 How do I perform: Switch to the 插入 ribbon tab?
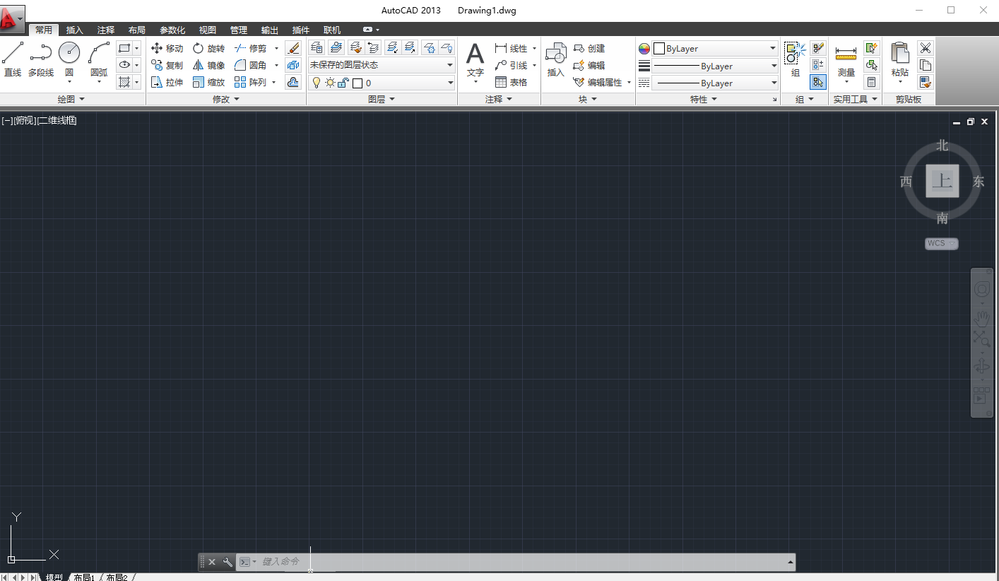pos(74,30)
